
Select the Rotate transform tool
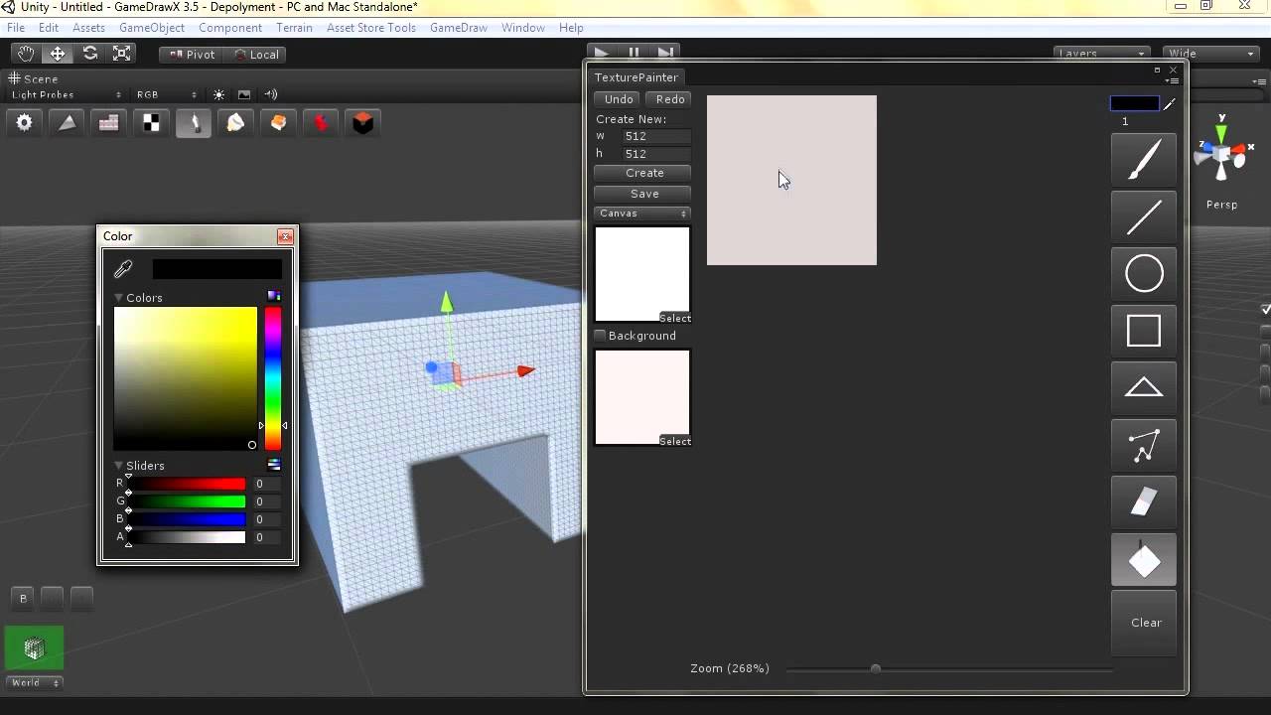(x=89, y=54)
